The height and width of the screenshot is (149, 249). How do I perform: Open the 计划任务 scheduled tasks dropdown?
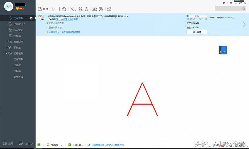(76, 145)
